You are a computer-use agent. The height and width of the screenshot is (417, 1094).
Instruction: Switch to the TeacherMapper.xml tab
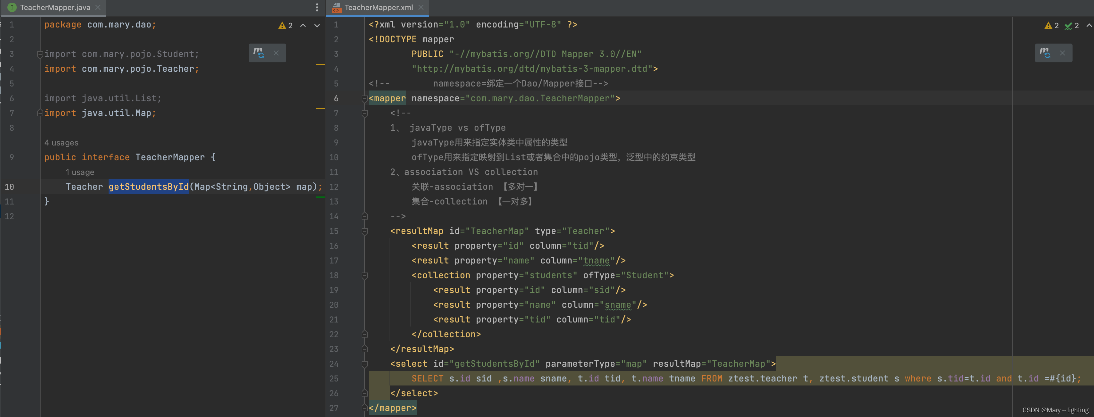378,7
